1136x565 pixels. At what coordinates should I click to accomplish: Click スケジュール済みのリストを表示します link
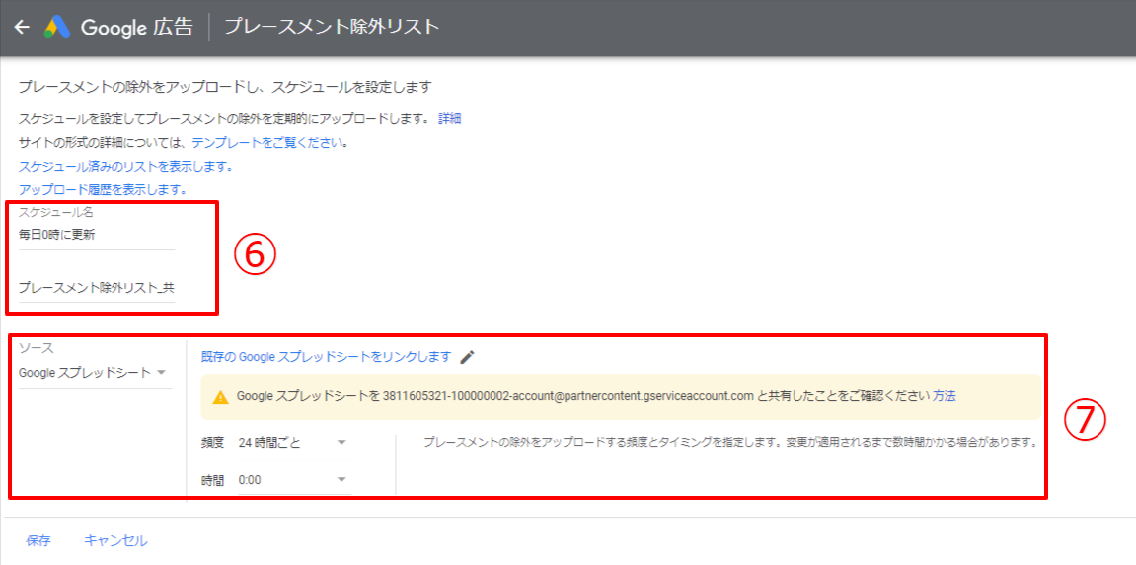125,166
